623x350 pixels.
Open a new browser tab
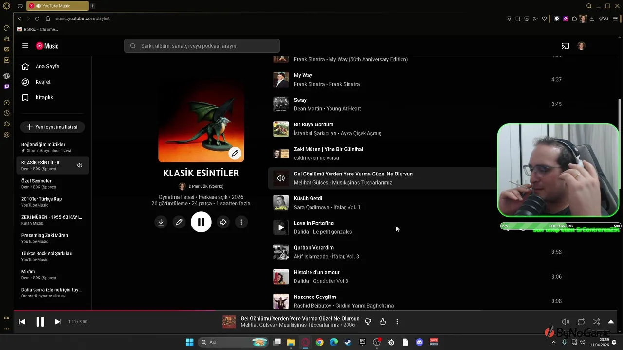tap(92, 6)
